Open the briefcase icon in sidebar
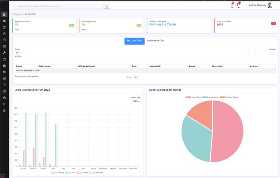The image size is (280, 178). coord(4,40)
